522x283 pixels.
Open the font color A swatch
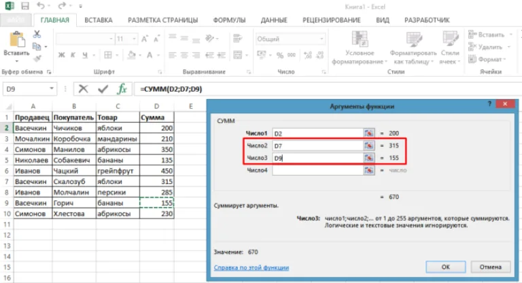pos(150,55)
